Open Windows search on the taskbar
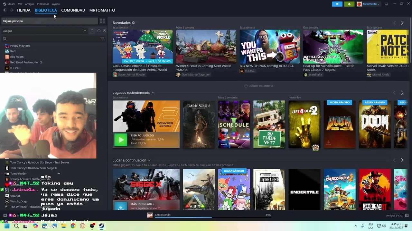 coord(16,226)
